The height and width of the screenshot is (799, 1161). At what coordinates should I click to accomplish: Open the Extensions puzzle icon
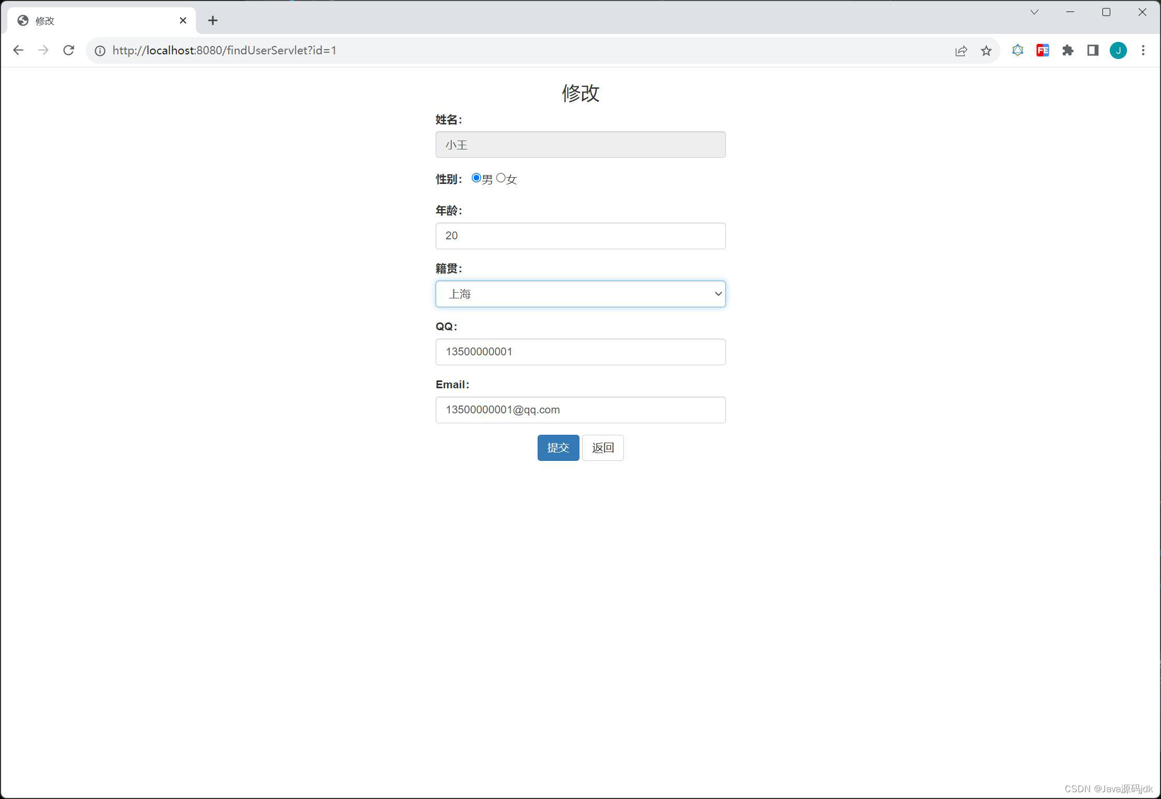tap(1067, 50)
